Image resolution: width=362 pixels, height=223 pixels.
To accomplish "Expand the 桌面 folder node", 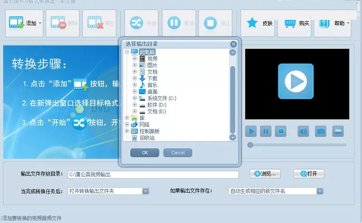I will point(134,92).
